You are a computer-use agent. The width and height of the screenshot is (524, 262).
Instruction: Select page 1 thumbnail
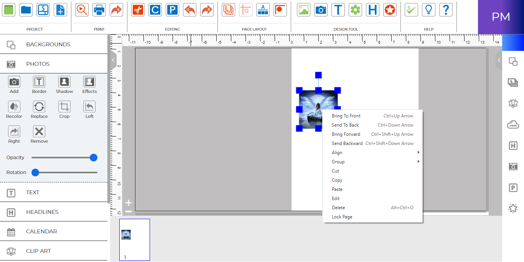pos(135,240)
